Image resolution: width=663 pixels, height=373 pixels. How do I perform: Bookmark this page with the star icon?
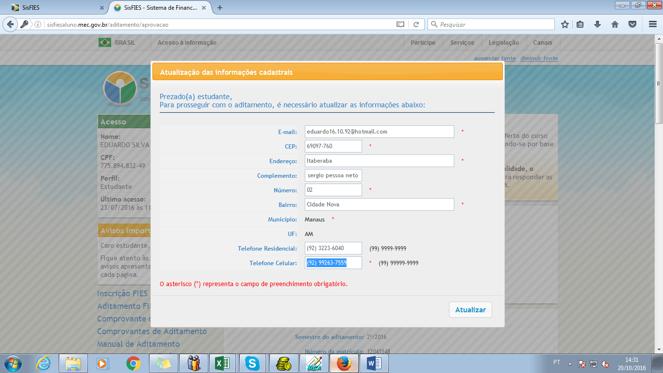point(564,23)
